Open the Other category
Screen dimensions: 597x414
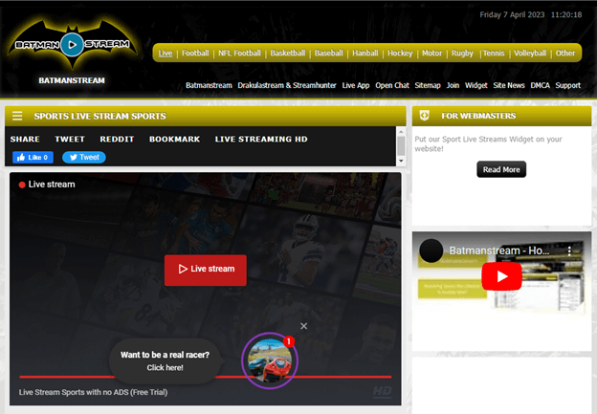565,53
